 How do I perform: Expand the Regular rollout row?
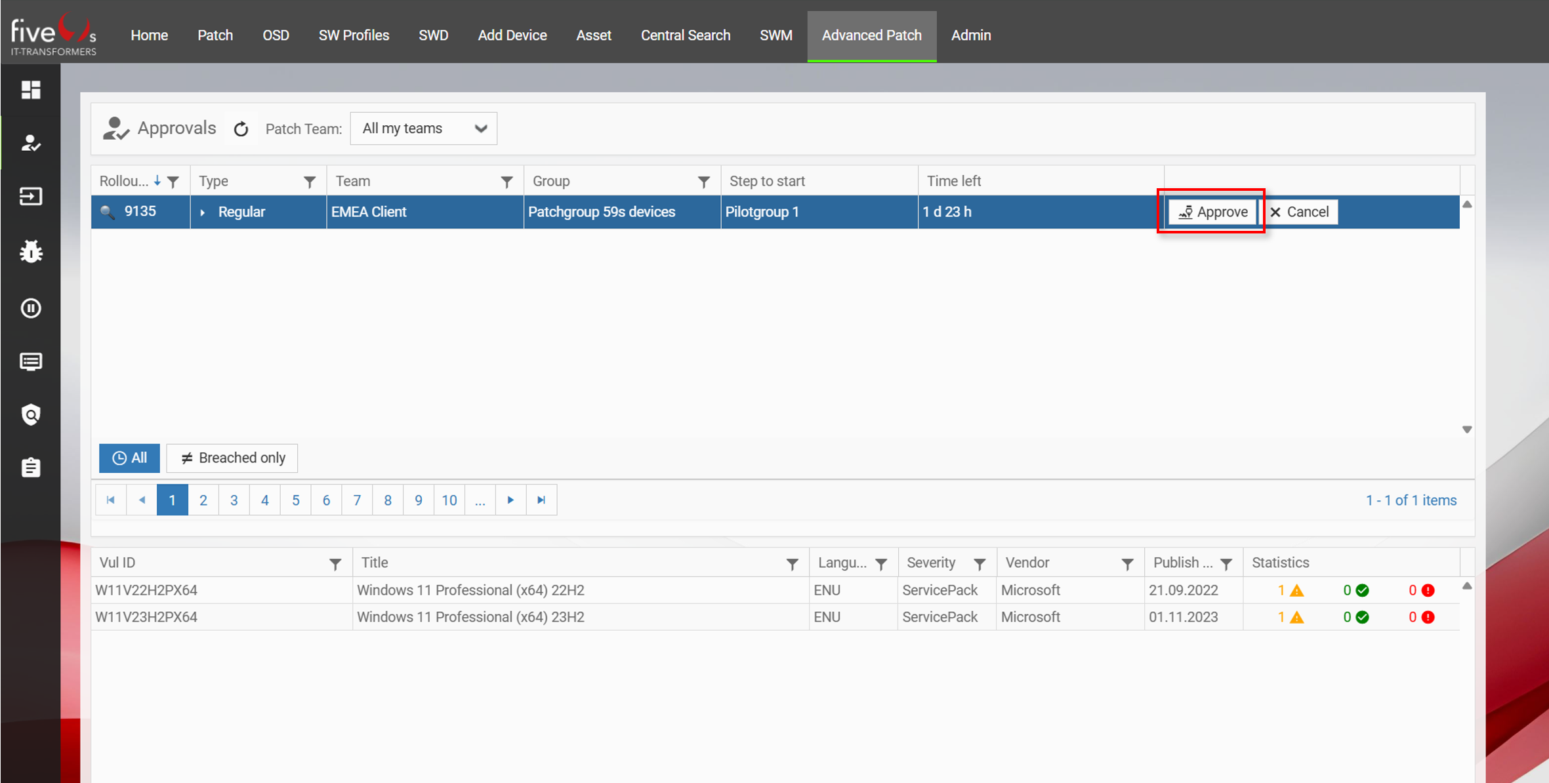pyautogui.click(x=203, y=212)
